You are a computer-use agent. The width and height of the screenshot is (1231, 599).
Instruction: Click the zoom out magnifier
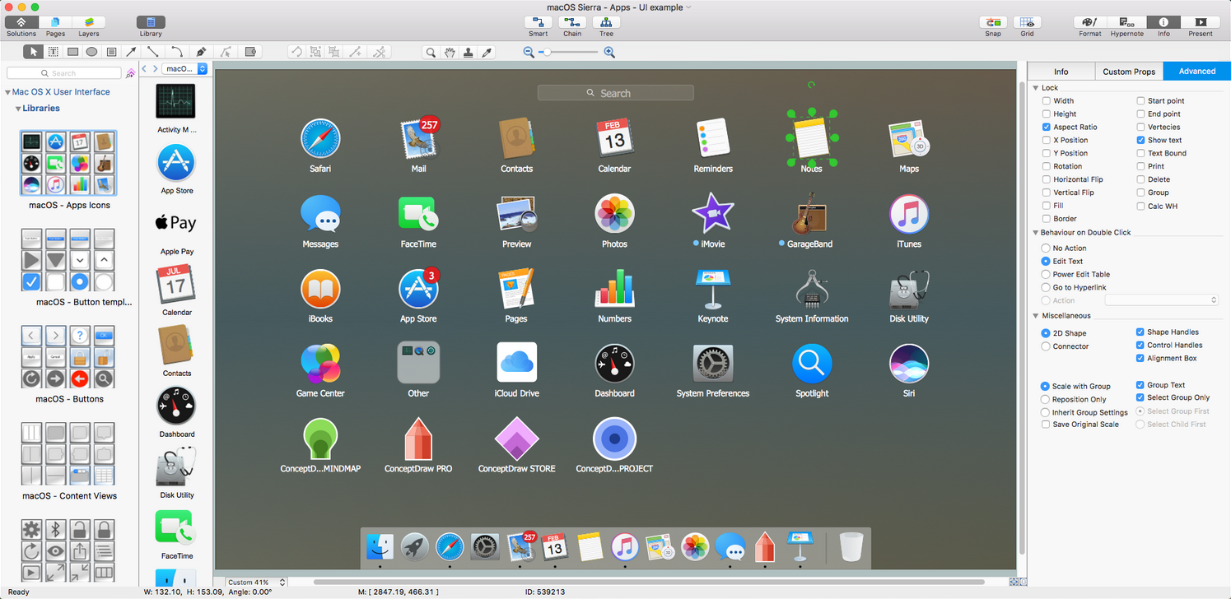[x=529, y=52]
